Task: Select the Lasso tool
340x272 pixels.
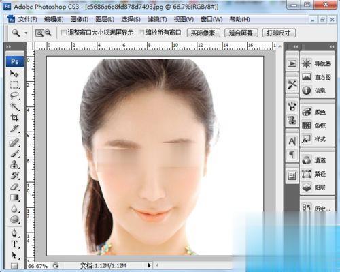Action: (x=14, y=95)
